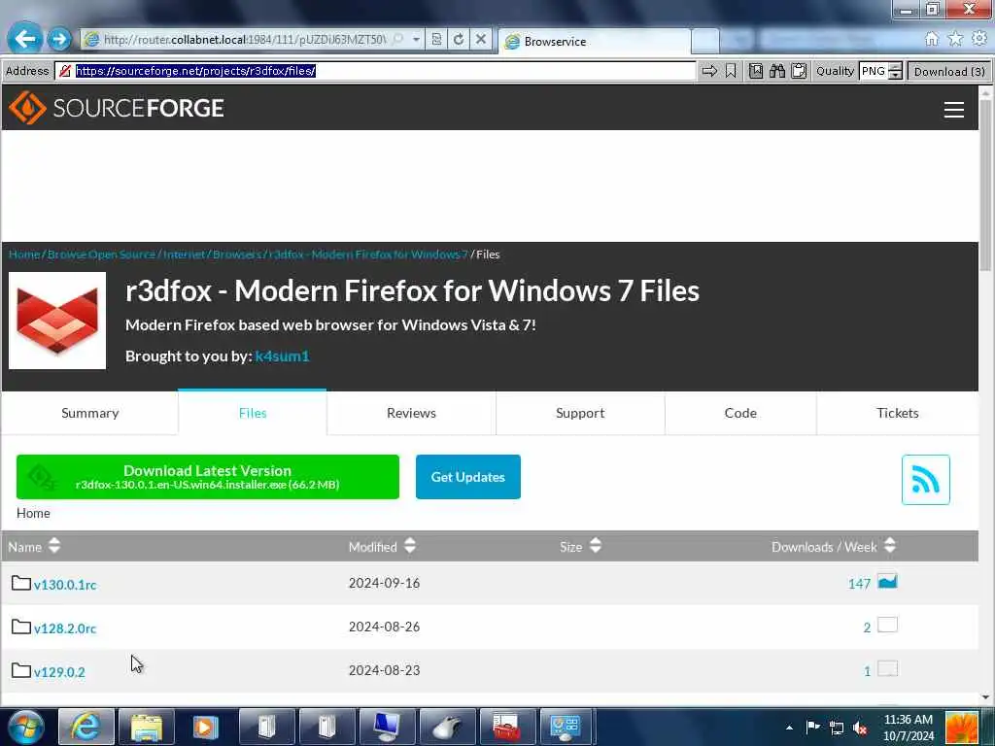Open Windows Media Player on taskbar
The width and height of the screenshot is (995, 746).
[x=205, y=727]
